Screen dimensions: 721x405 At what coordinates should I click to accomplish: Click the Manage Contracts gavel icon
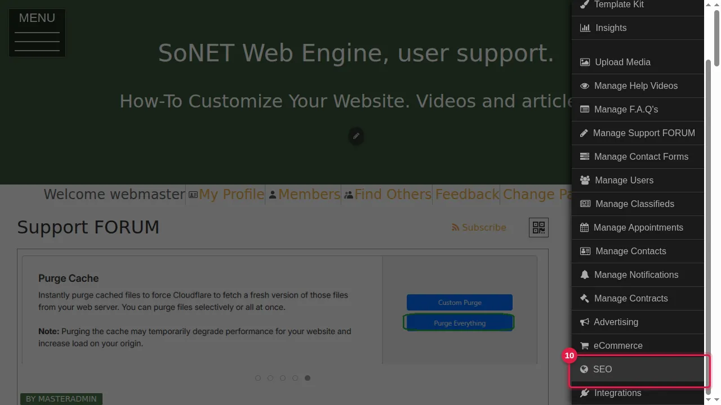pos(585,299)
